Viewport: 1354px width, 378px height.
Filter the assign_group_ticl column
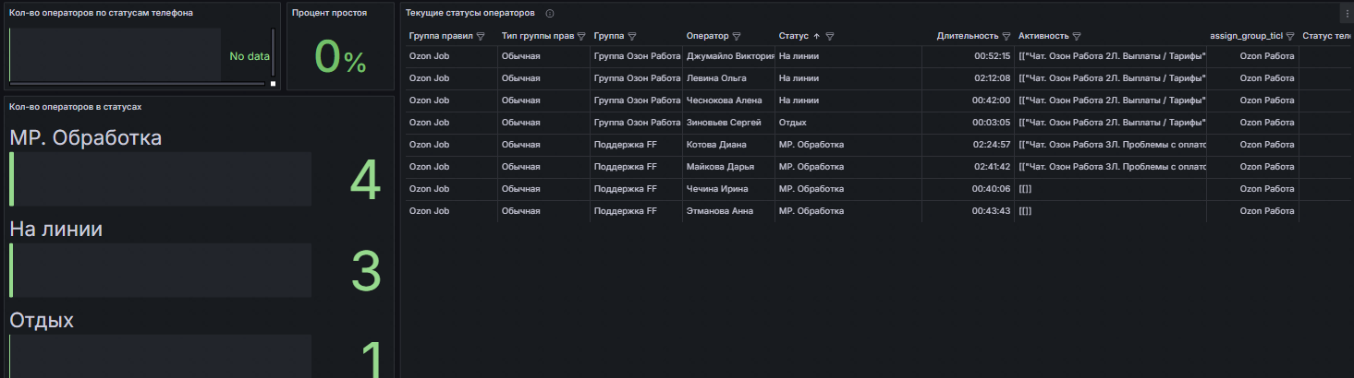click(1290, 37)
